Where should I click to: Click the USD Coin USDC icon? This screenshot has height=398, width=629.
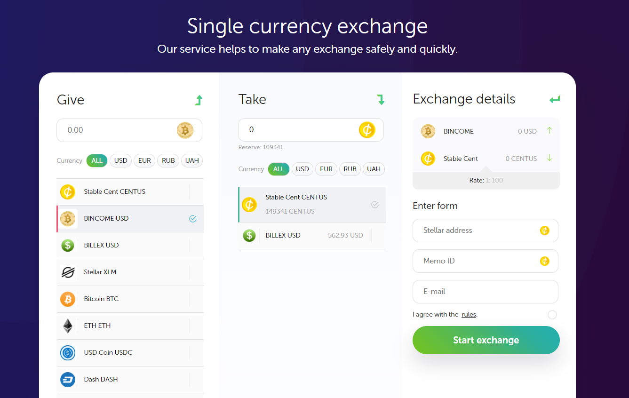point(68,352)
